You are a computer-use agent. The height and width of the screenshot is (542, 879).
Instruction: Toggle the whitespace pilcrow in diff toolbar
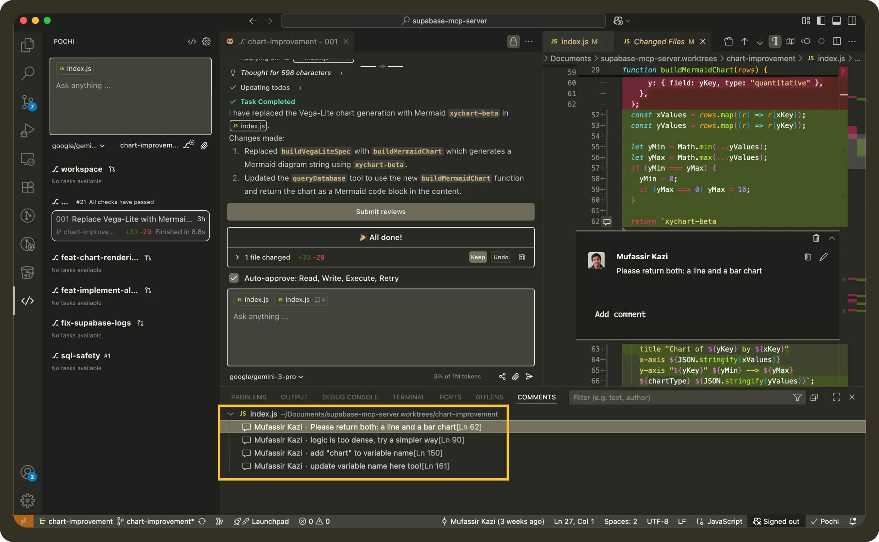pos(775,41)
